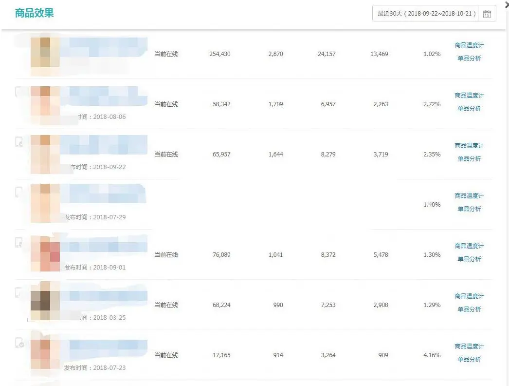Close the 商品效果 dialog

pyautogui.click(x=507, y=5)
